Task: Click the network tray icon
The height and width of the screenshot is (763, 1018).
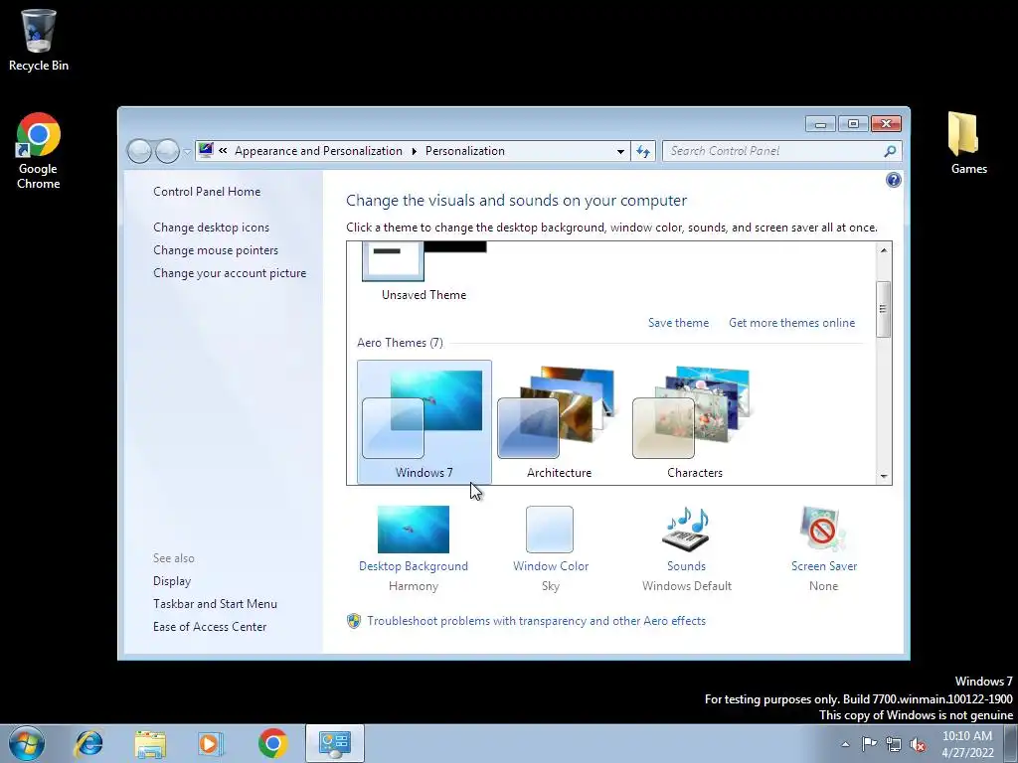Action: coord(894,744)
